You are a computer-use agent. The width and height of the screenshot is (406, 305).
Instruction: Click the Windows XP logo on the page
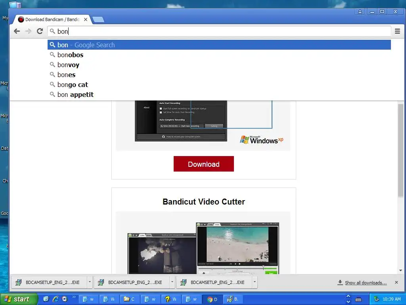(261, 139)
